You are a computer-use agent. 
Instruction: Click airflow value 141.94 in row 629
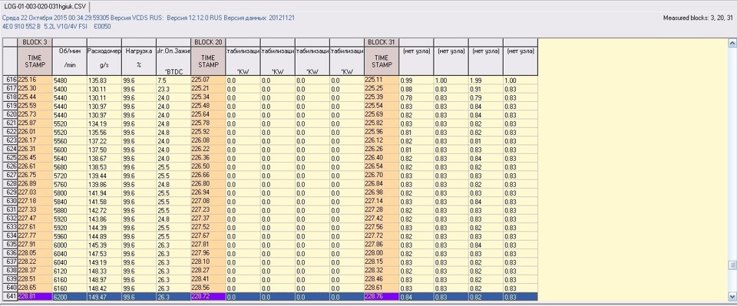click(104, 193)
